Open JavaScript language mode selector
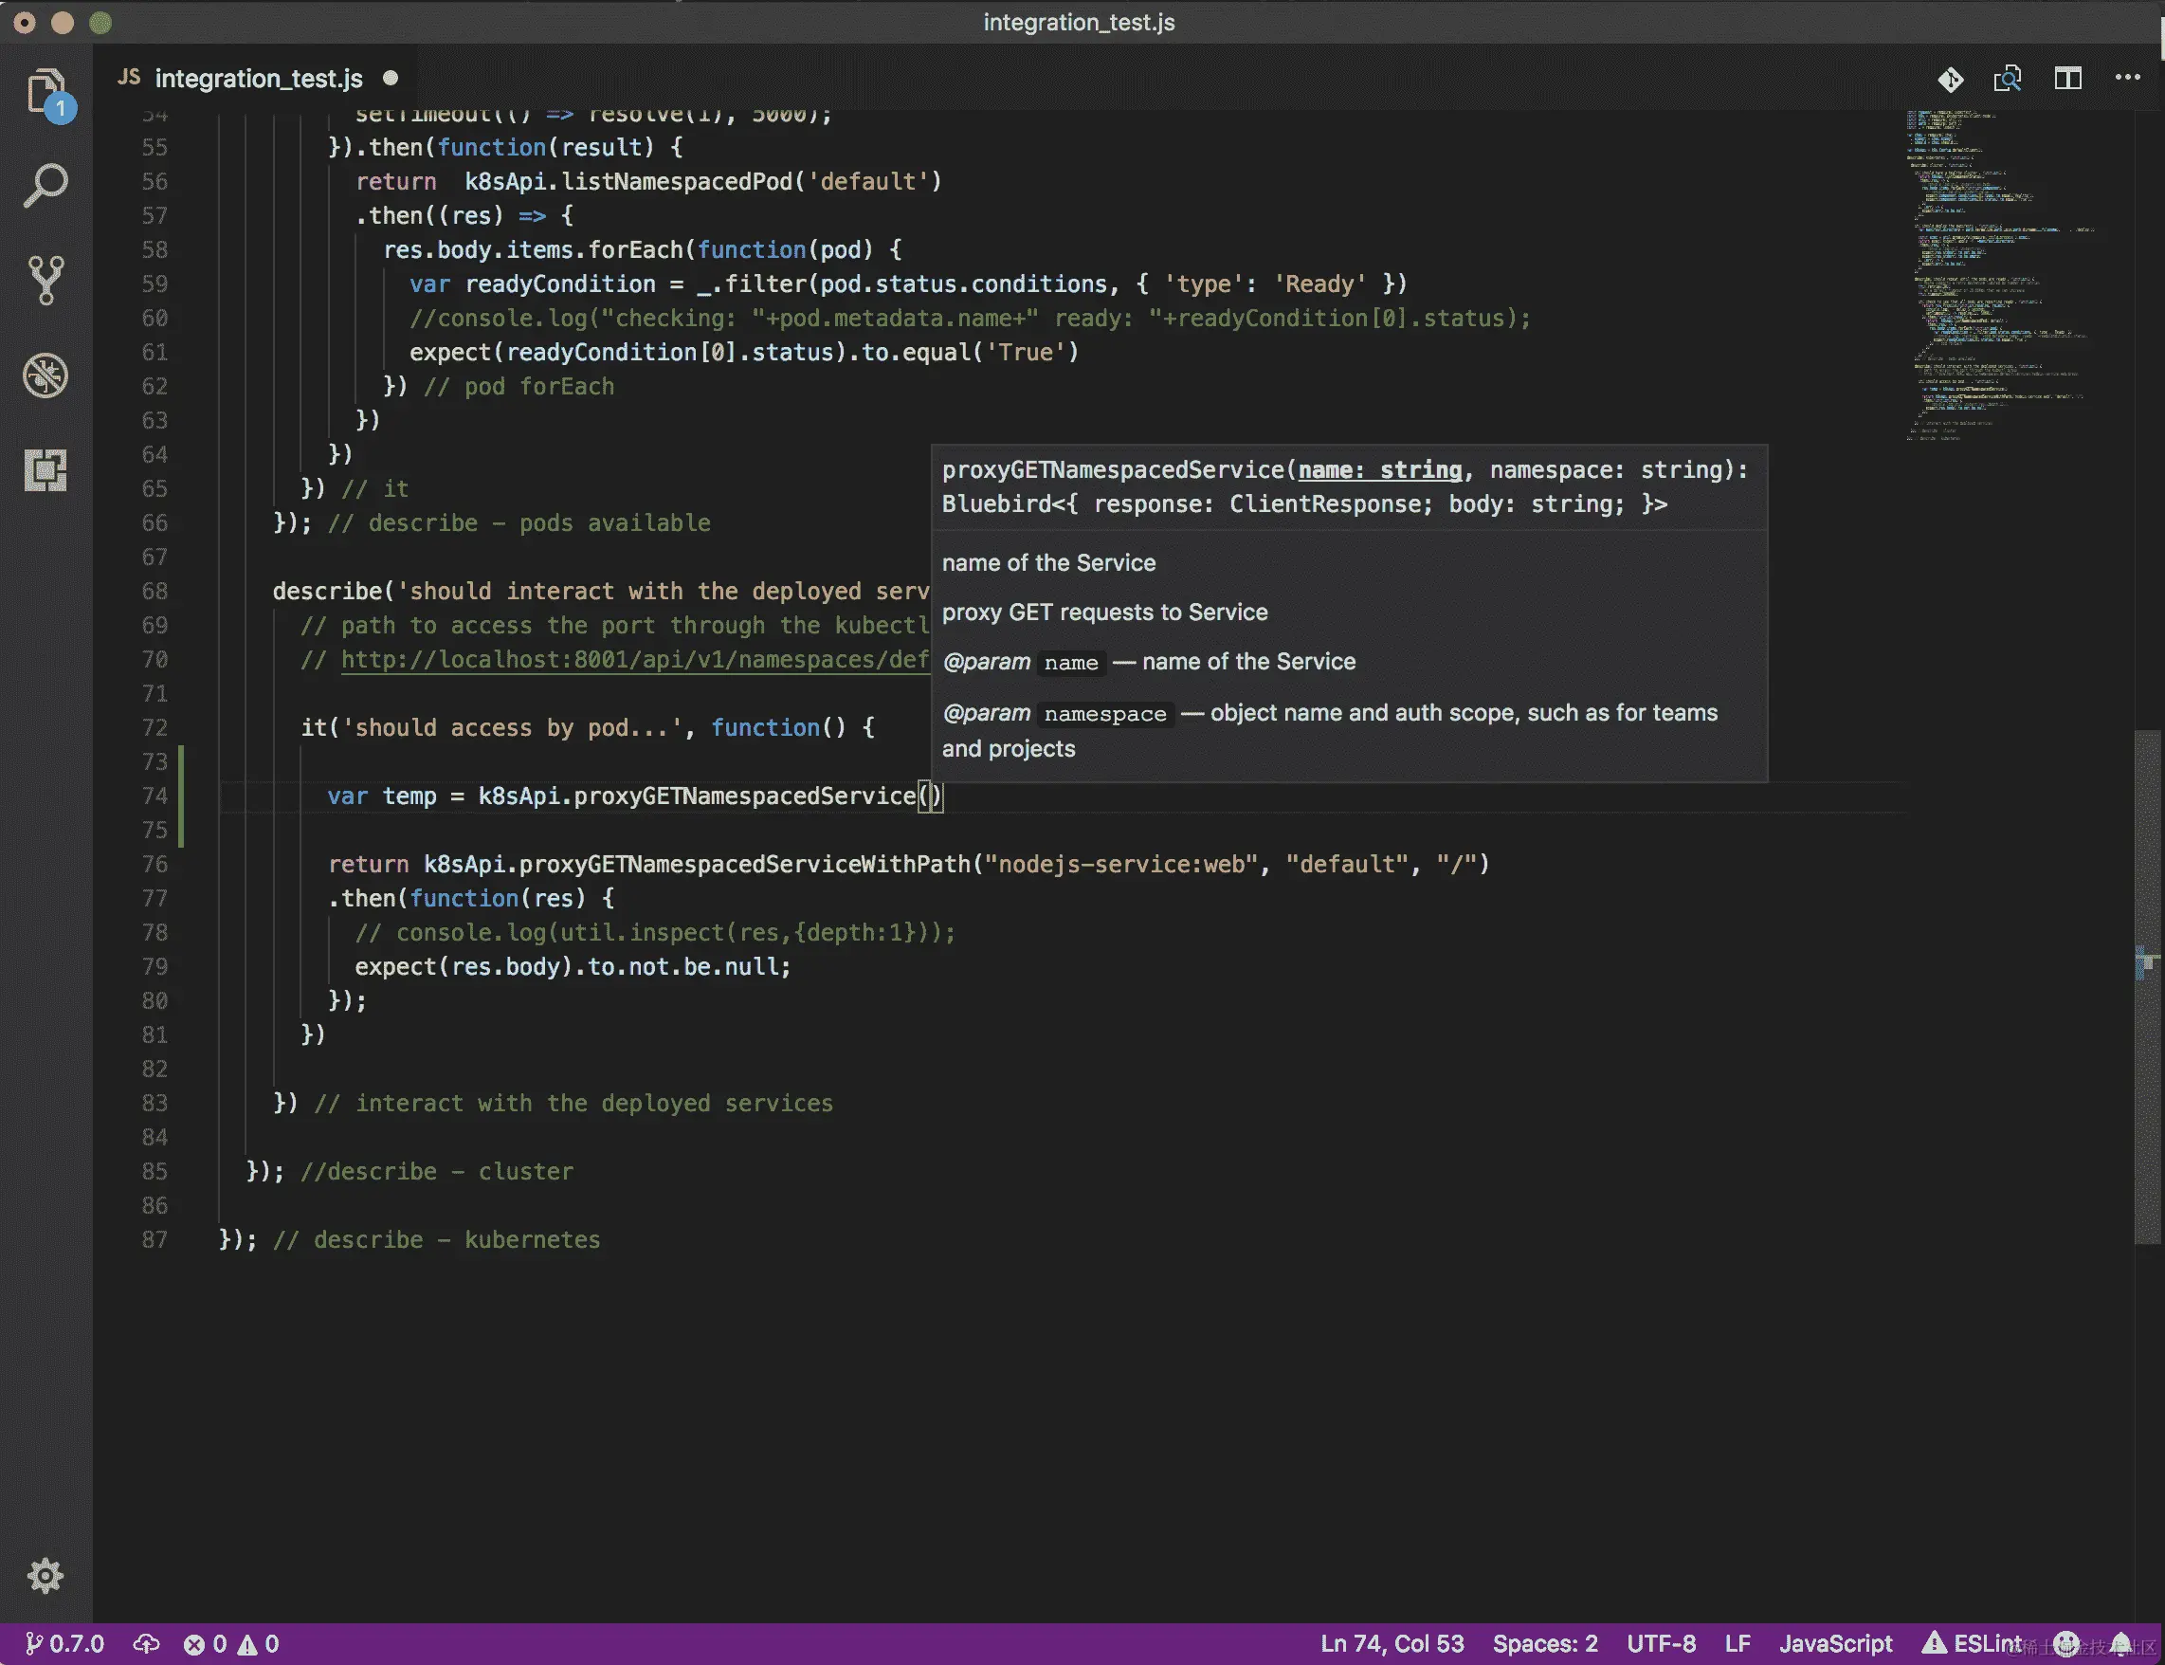The width and height of the screenshot is (2165, 1665). [x=1835, y=1644]
